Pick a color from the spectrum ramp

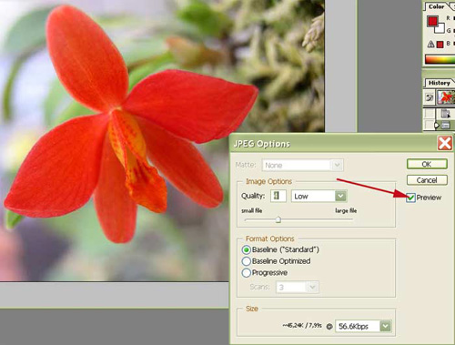point(440,59)
